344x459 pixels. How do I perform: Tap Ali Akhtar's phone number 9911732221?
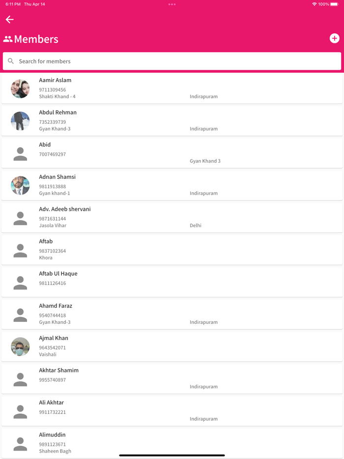click(x=53, y=412)
